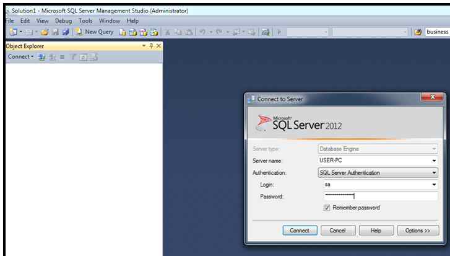Click Database Engine Query icon after New Query
450x256 pixels.
(x=123, y=32)
